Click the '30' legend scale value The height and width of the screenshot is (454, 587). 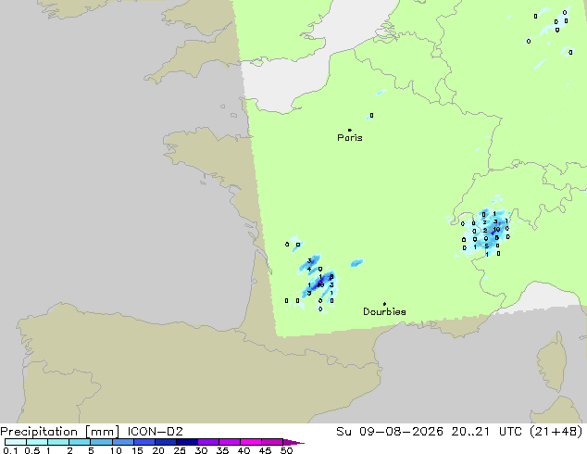point(201,450)
